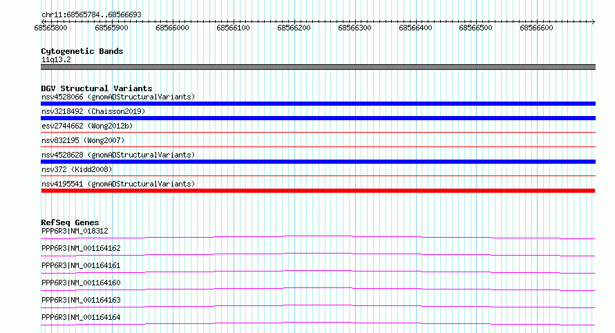Viewport: 615px width, 333px height.
Task: Select the Cytogenetic Bands track title
Action: coord(82,51)
